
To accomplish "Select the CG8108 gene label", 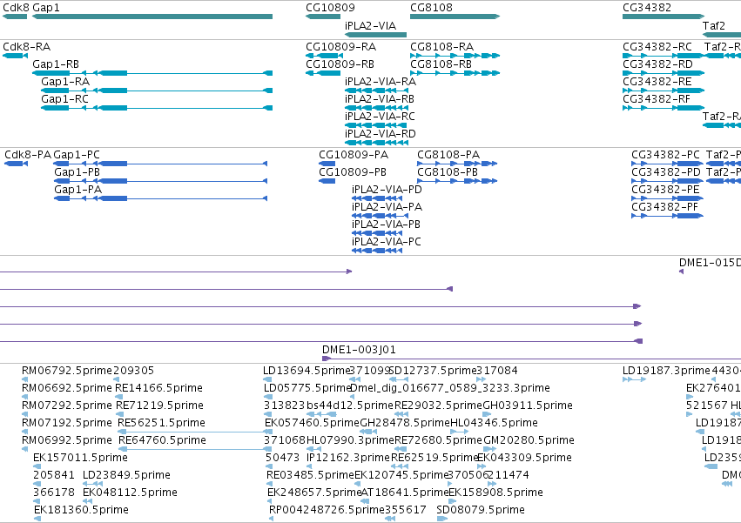I will pyautogui.click(x=431, y=8).
